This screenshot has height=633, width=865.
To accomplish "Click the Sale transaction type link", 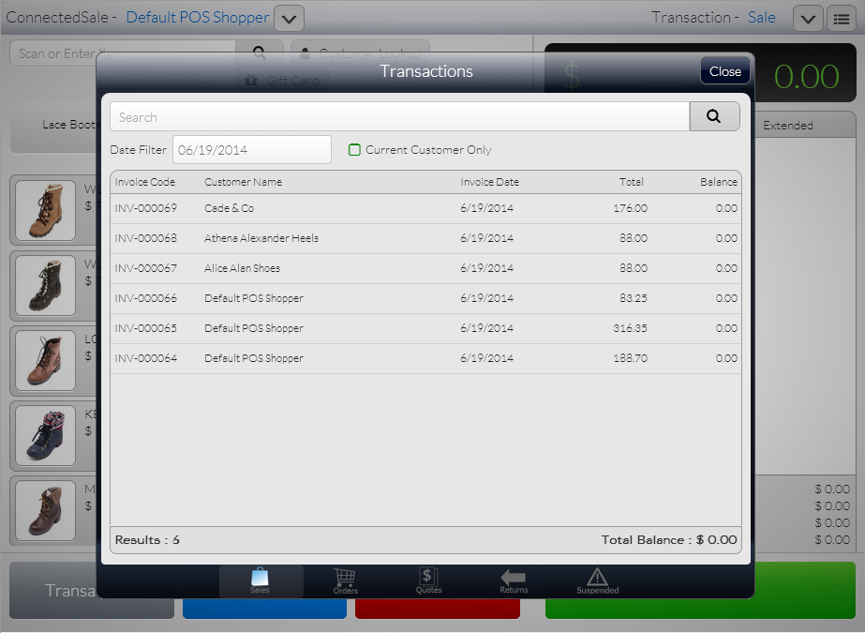I will (x=761, y=18).
